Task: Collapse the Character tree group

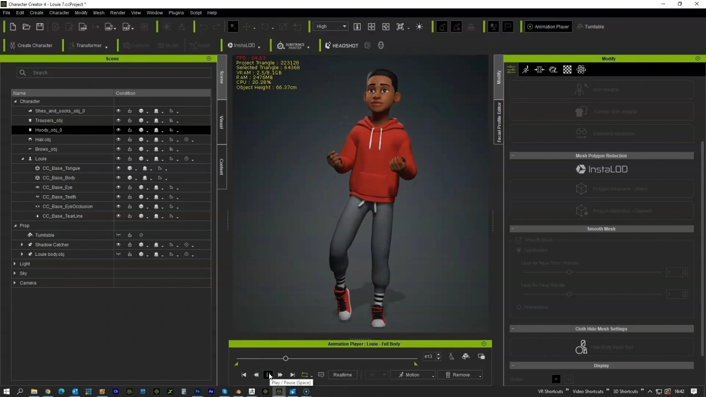Action: (x=15, y=101)
